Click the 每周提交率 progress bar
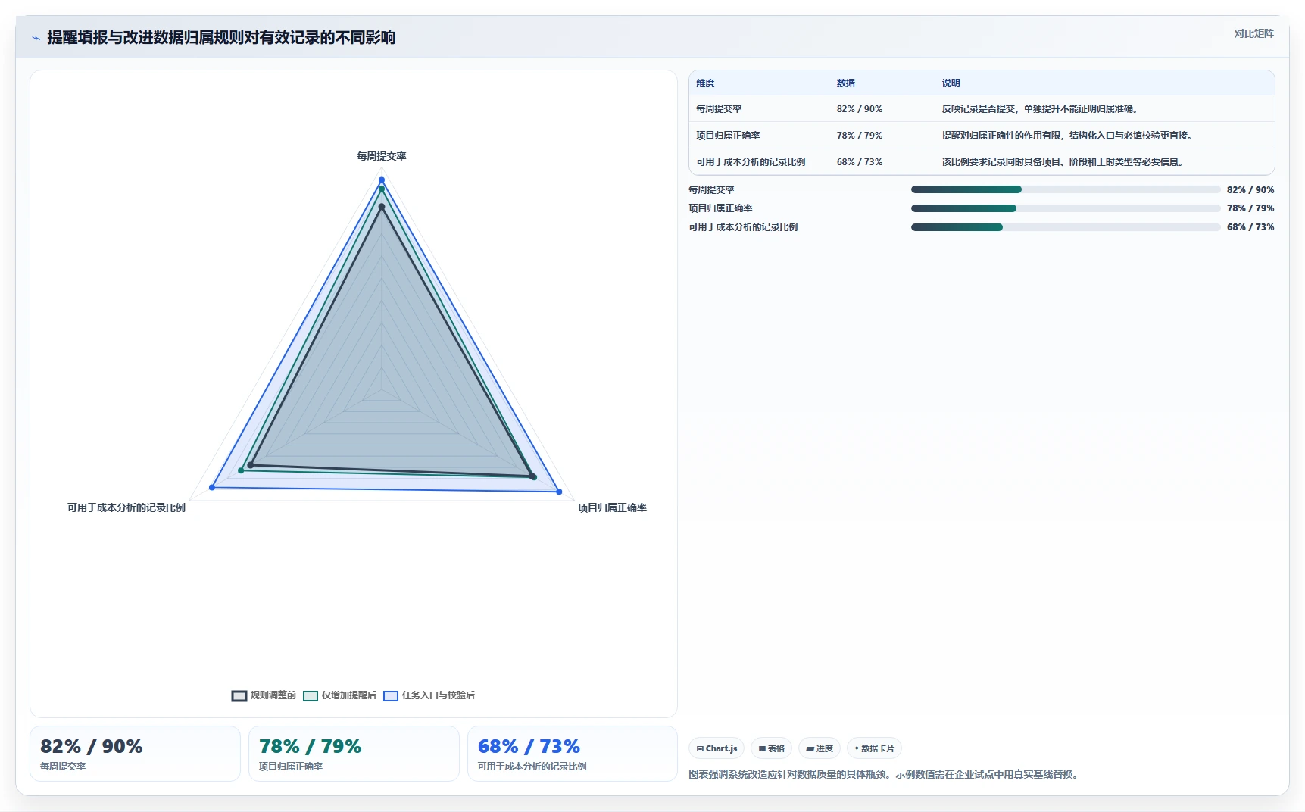 (x=1065, y=189)
